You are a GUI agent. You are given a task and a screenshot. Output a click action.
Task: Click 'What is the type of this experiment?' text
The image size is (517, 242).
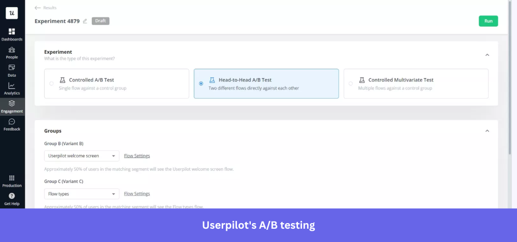79,59
